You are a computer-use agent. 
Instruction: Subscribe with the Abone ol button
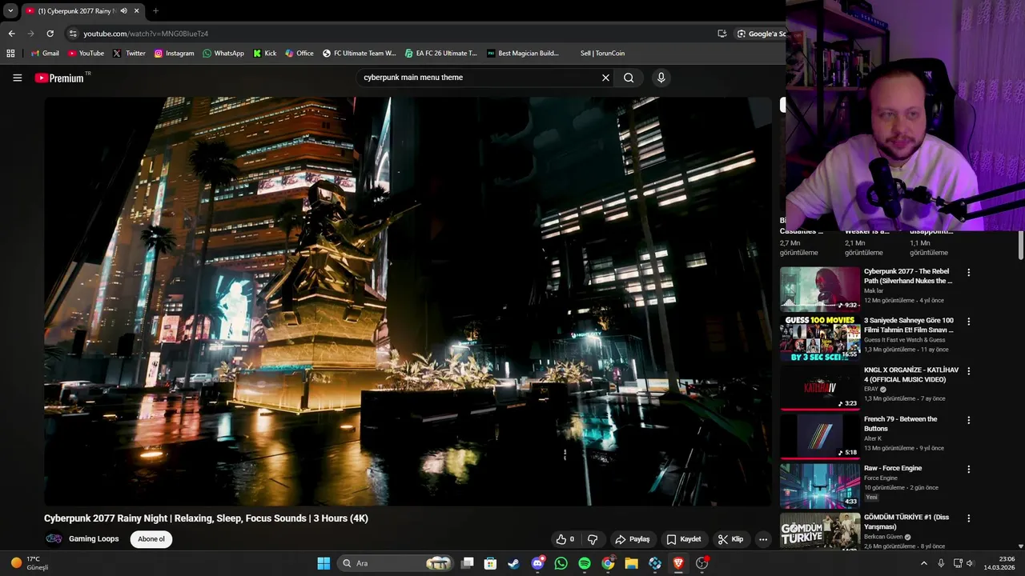pos(151,539)
